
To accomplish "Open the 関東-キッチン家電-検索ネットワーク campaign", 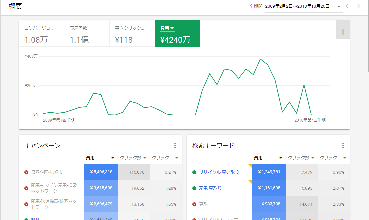I will coord(54,188).
